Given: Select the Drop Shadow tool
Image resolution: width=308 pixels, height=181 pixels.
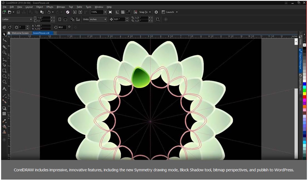Looking at the screenshot, I should [4, 108].
